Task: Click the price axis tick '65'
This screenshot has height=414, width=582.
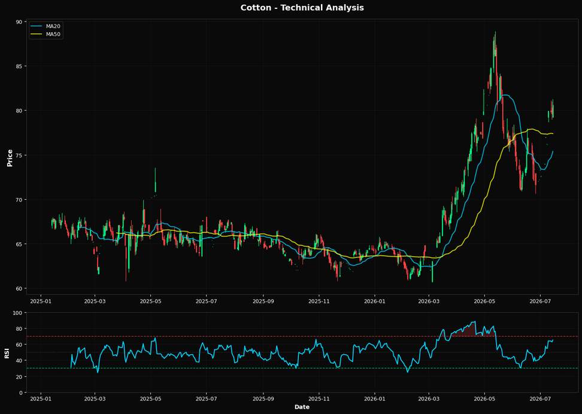Action: tap(19, 244)
